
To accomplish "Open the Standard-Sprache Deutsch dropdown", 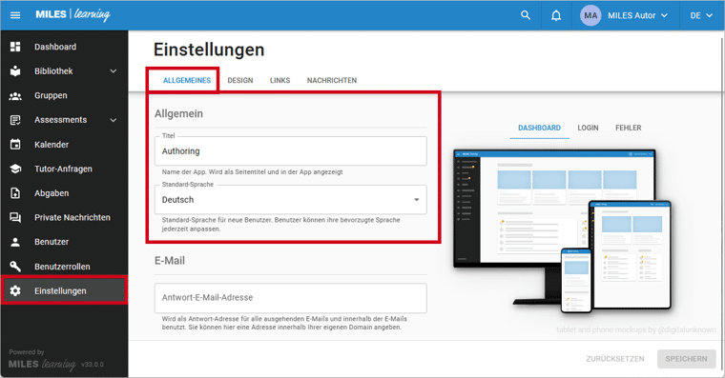I will click(x=290, y=200).
